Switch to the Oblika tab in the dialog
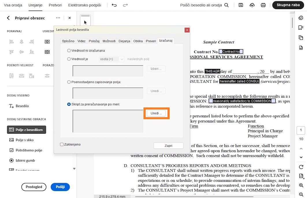This screenshot has width=307, height=198. [138, 41]
